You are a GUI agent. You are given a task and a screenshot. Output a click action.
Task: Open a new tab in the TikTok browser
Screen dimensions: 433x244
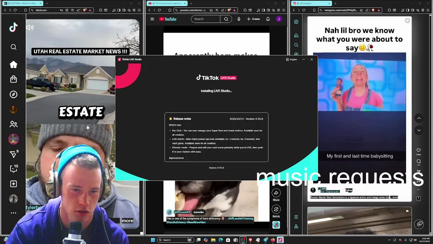point(47,3)
